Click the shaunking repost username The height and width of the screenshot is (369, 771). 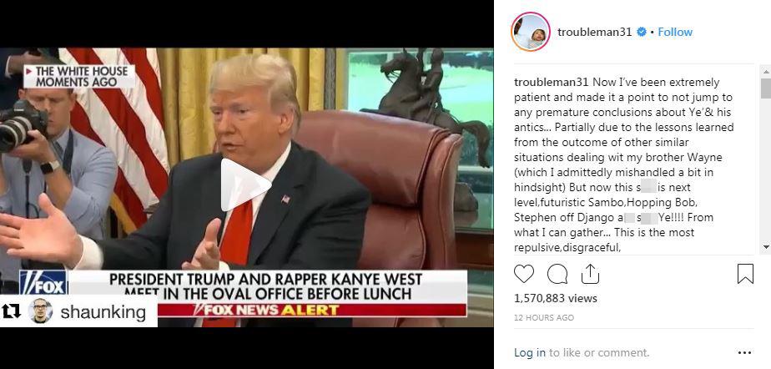pos(103,312)
